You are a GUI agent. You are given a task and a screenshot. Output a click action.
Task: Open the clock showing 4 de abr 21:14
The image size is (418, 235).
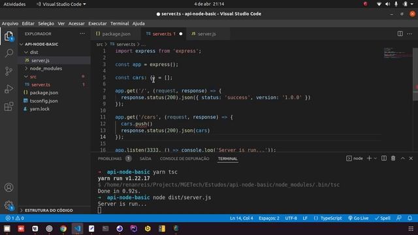[209, 4]
